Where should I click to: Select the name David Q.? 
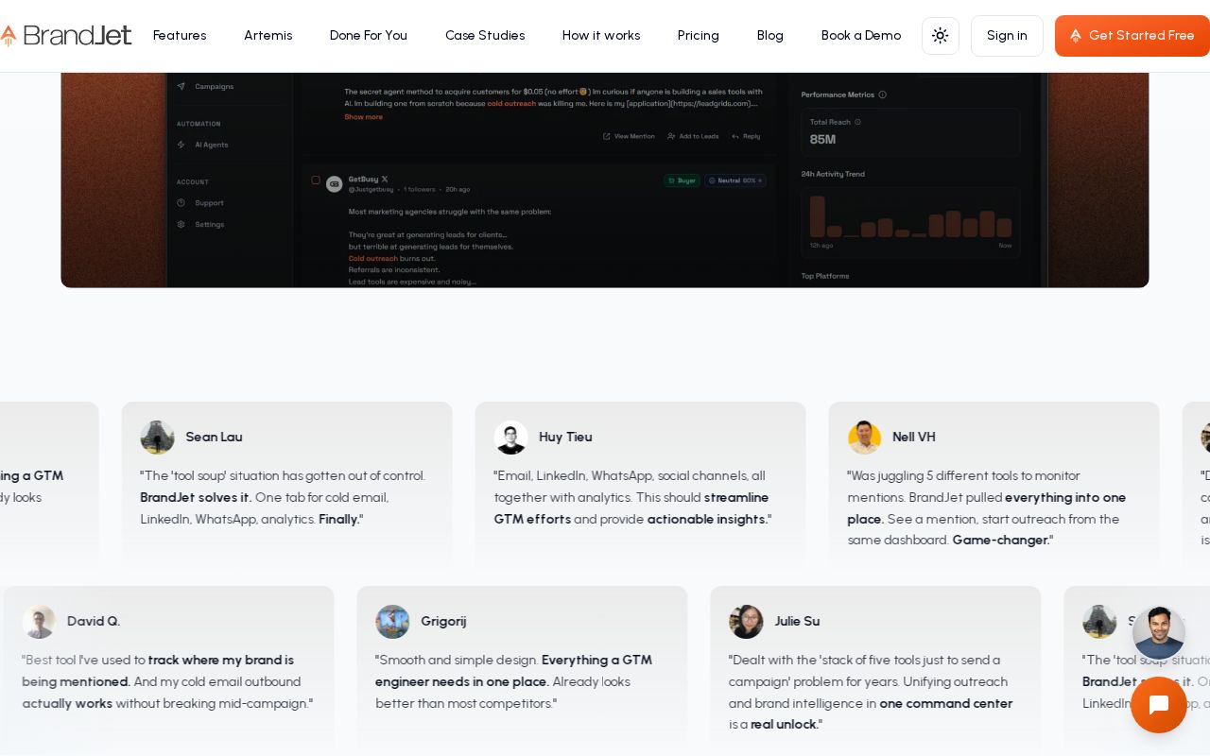pos(94,621)
